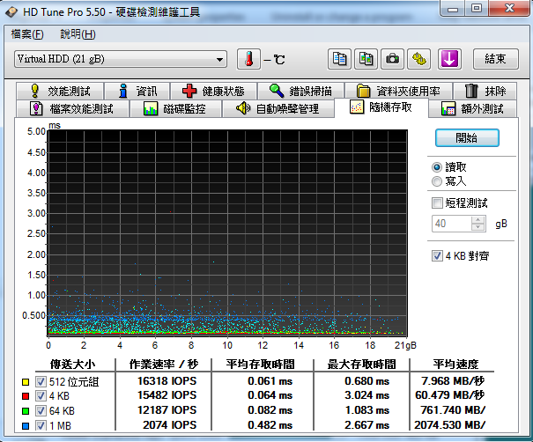Toggle the 4 KB transfer size checkbox
The width and height of the screenshot is (533, 442).
point(41,396)
